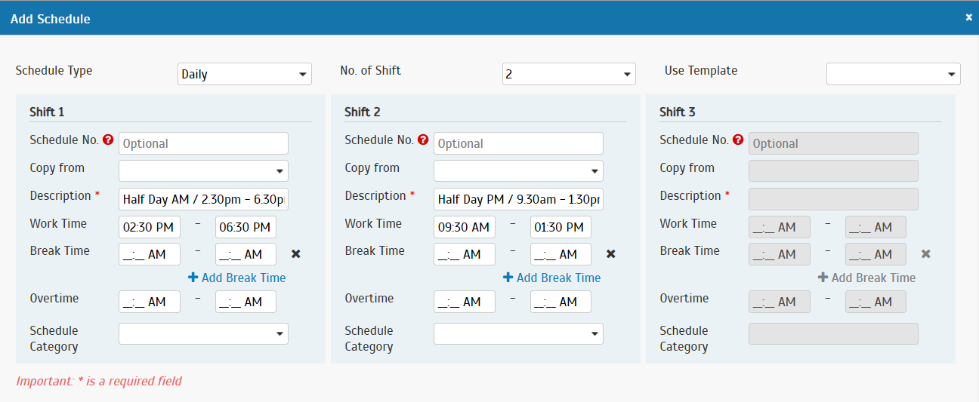
Task: Click Shift 1 Schedule No. help icon
Action: pos(108,140)
